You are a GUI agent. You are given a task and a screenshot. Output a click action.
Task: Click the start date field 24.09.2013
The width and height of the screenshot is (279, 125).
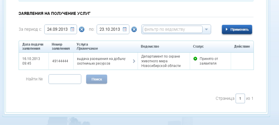[x=57, y=29]
